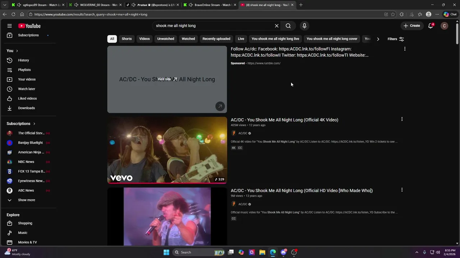
Task: Open a new browser tab
Action: coord(301,5)
